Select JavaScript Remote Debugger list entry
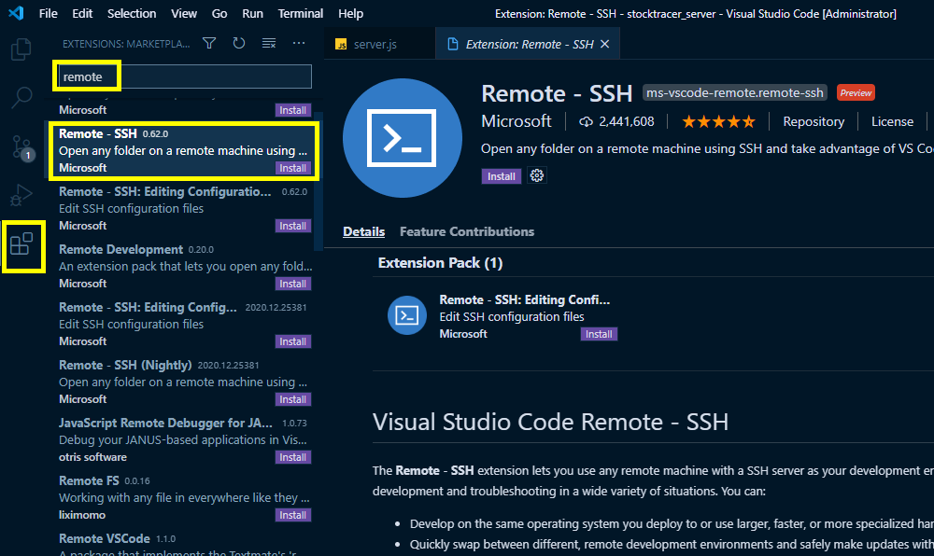This screenshot has height=556, width=934. [185, 440]
